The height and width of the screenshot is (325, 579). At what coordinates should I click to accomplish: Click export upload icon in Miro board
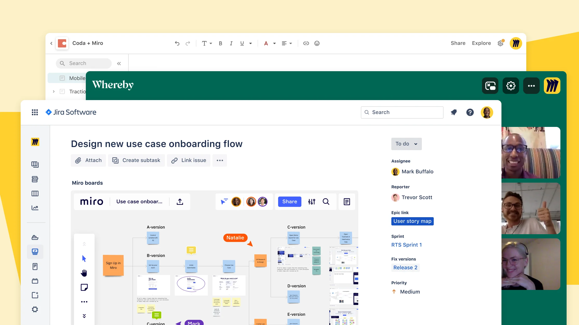(x=180, y=201)
